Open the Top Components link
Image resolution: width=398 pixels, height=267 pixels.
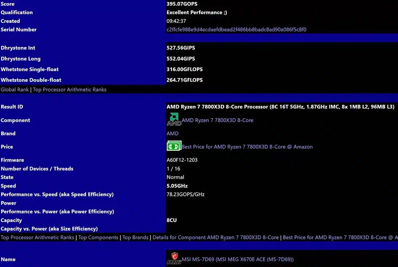click(98, 238)
